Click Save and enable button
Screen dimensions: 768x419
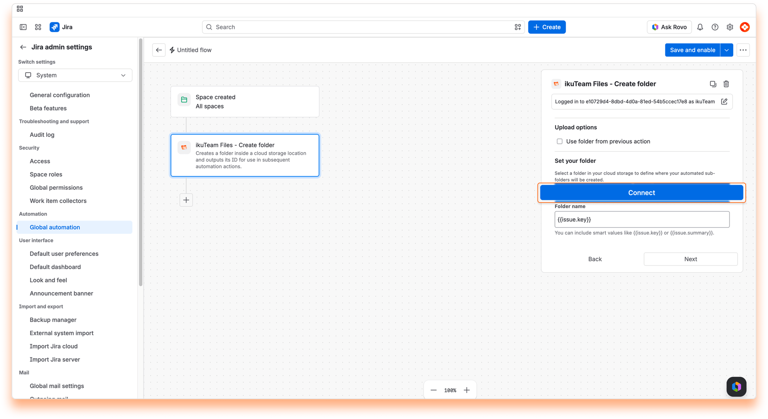[x=692, y=50]
